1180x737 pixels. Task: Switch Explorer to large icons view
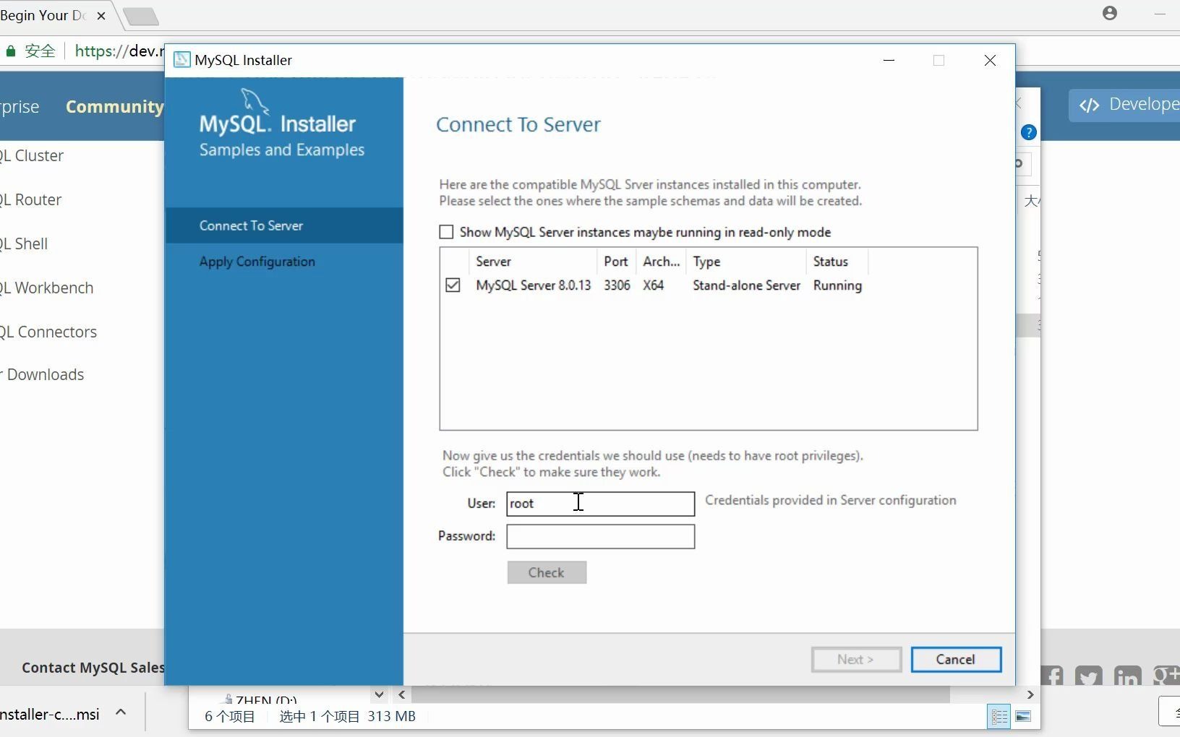coord(1023,717)
